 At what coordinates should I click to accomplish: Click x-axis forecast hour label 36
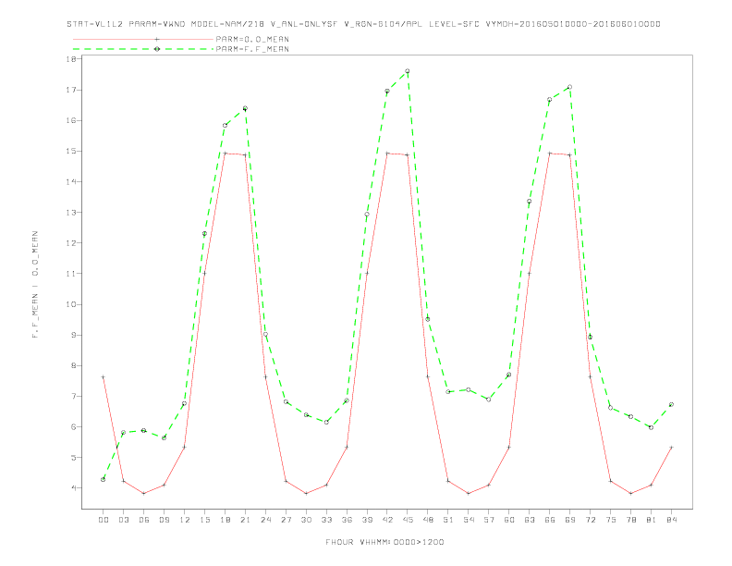[347, 520]
